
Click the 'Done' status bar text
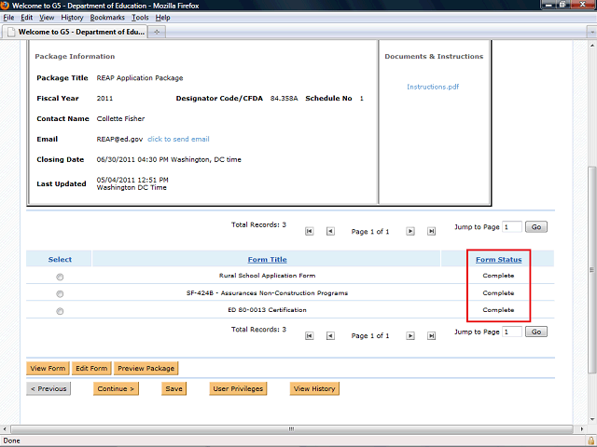(x=11, y=440)
